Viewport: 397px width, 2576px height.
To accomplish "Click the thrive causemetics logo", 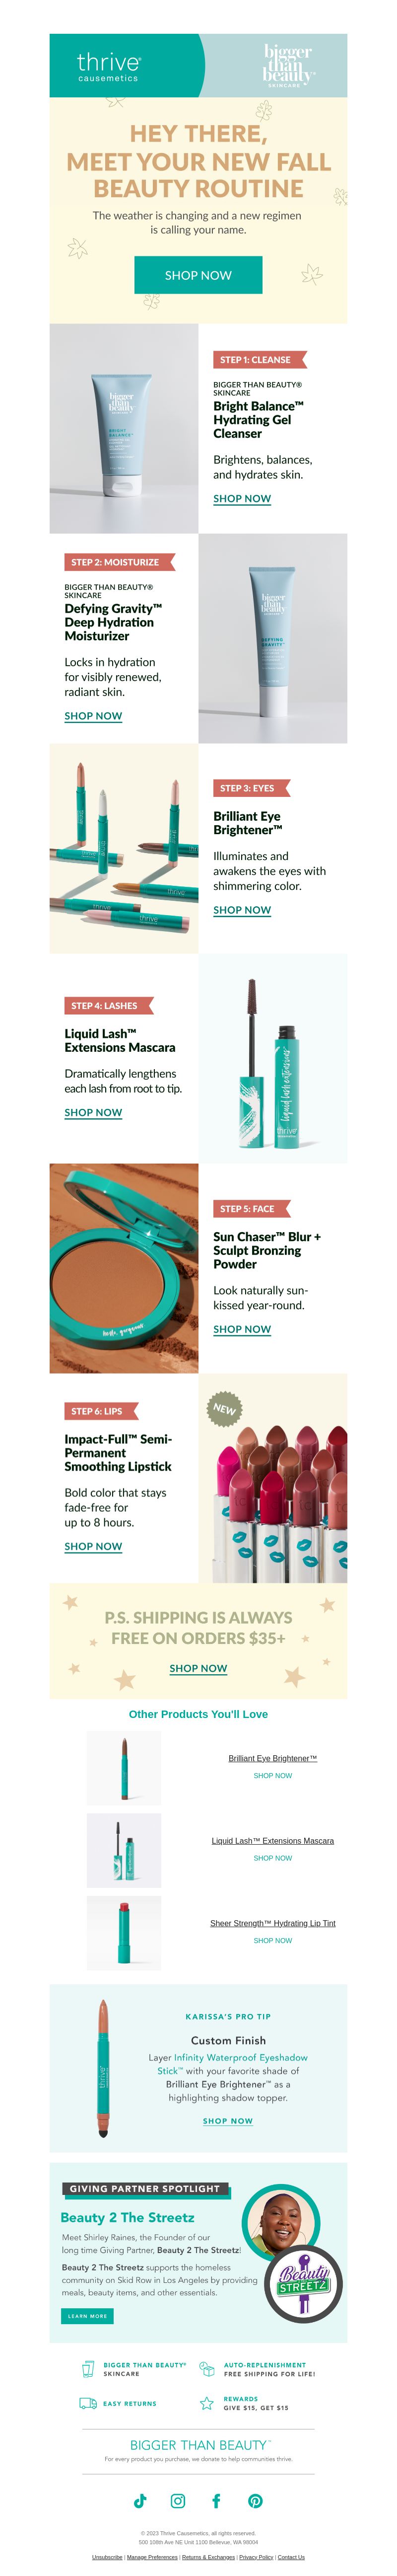I will click(x=108, y=66).
